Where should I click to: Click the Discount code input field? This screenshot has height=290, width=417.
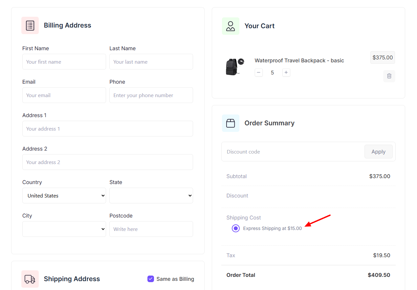click(x=293, y=152)
